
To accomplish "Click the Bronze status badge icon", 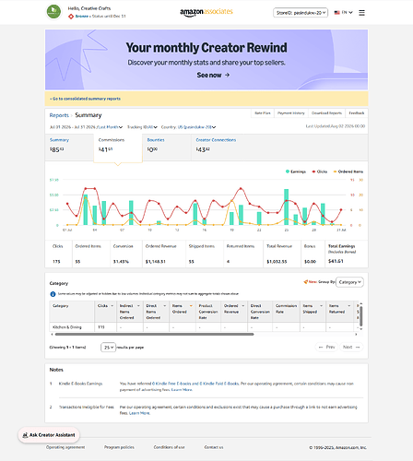I will (x=71, y=17).
